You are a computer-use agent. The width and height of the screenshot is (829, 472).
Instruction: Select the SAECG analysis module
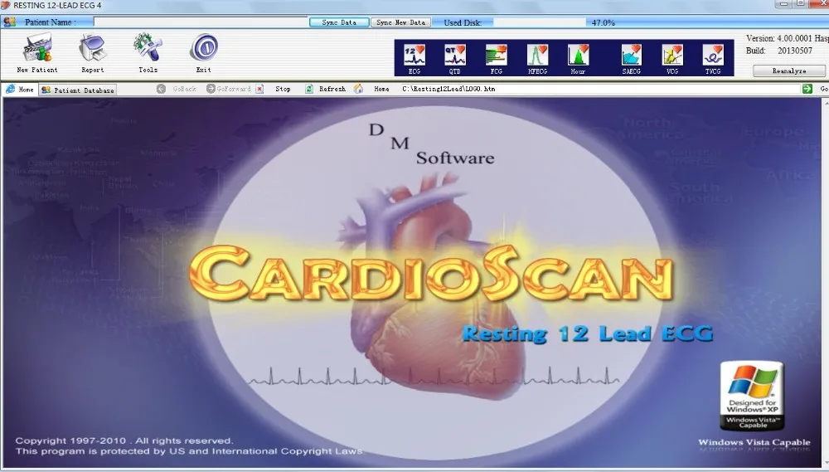(x=631, y=59)
